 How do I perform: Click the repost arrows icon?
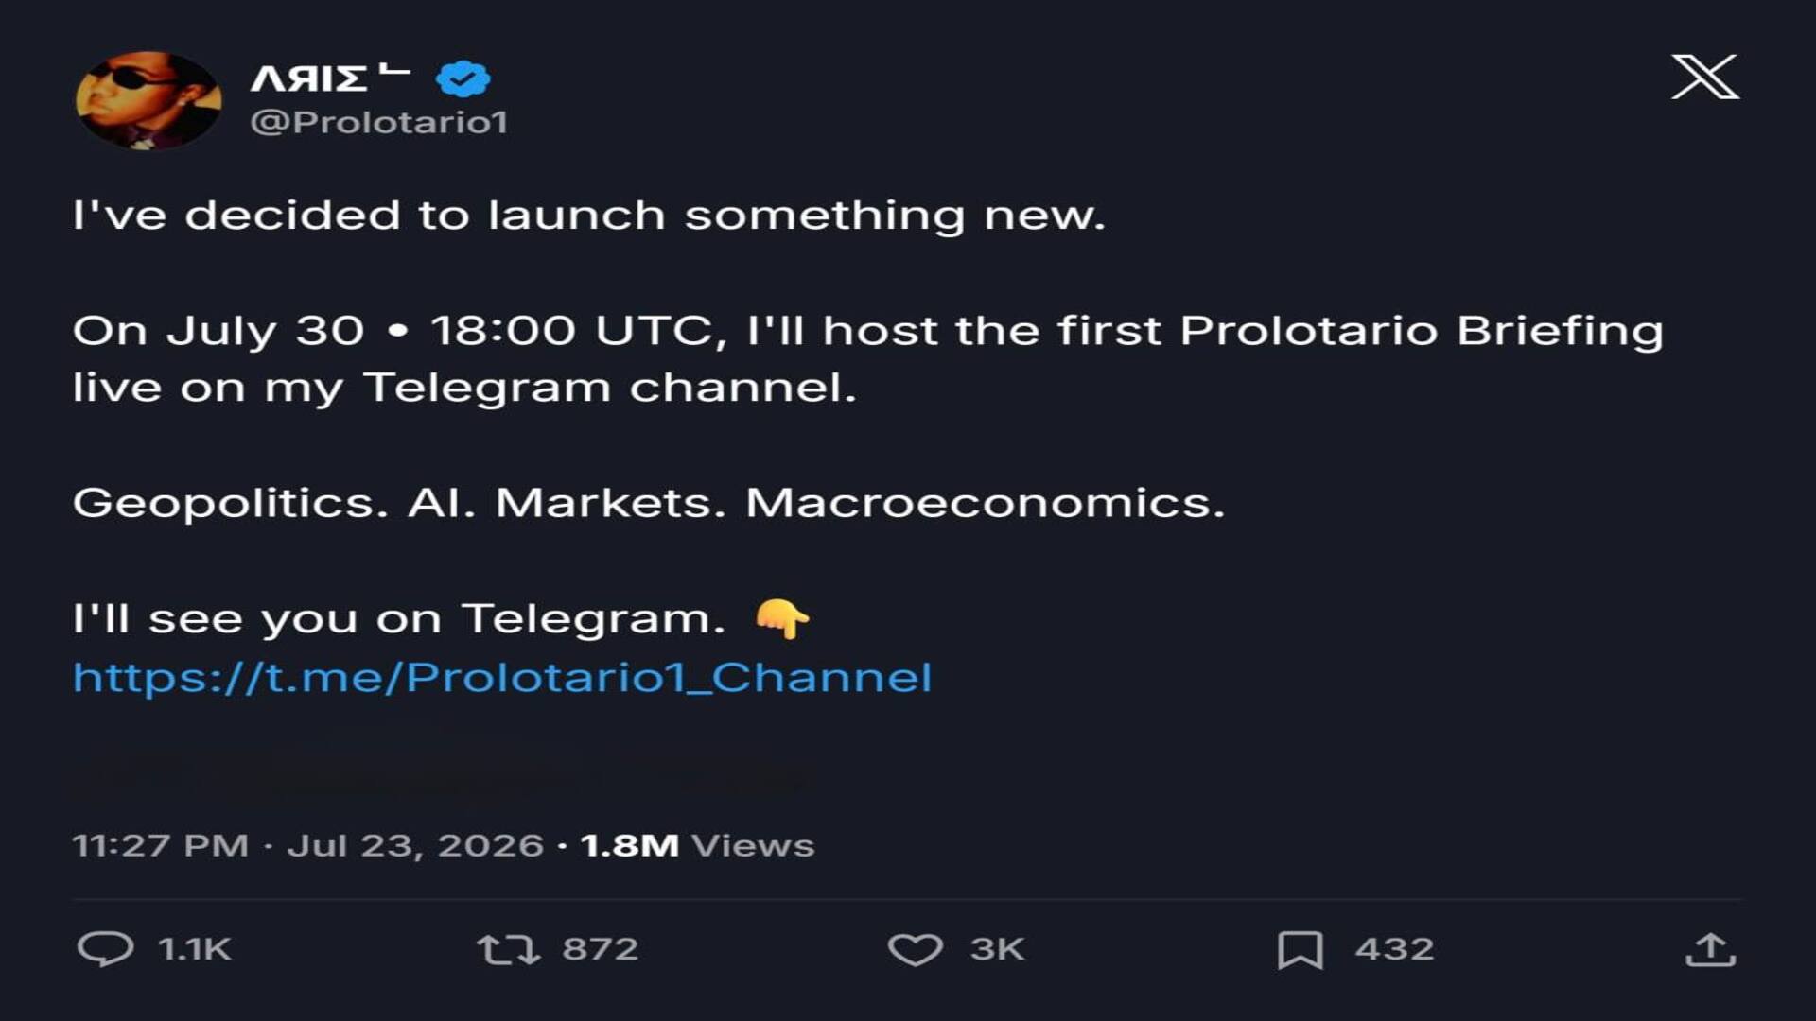tap(508, 949)
